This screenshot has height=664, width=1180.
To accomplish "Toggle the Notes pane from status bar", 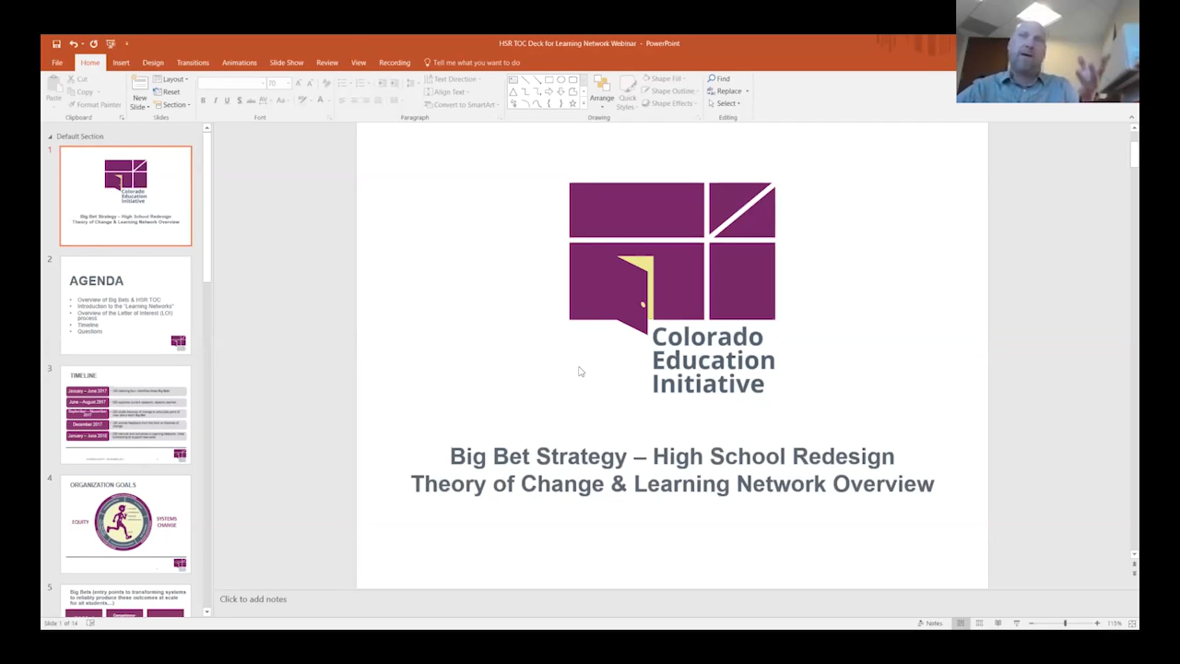I will (x=930, y=623).
